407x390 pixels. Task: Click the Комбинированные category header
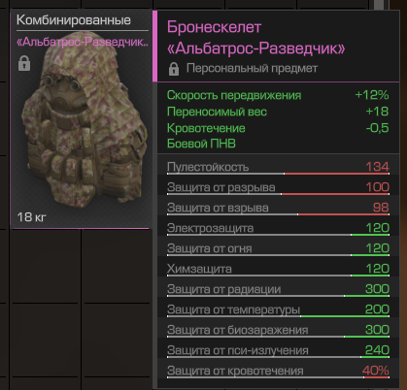74,20
